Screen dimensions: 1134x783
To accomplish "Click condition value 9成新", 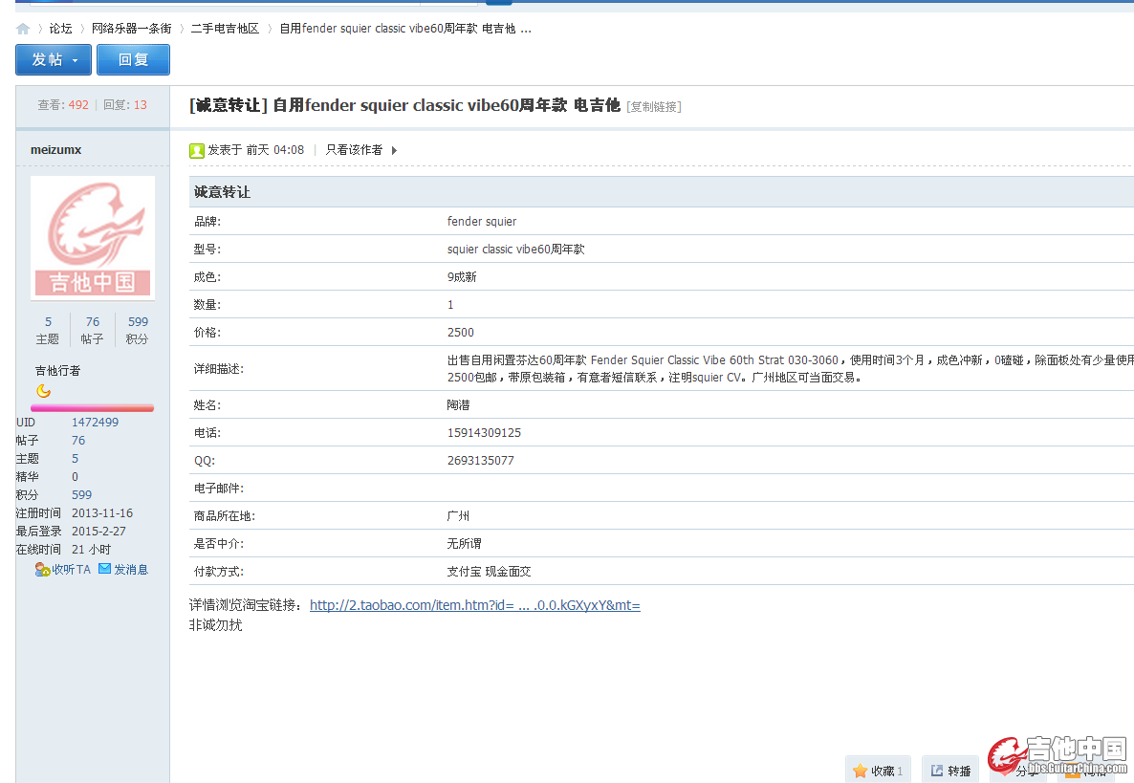I will click(462, 277).
